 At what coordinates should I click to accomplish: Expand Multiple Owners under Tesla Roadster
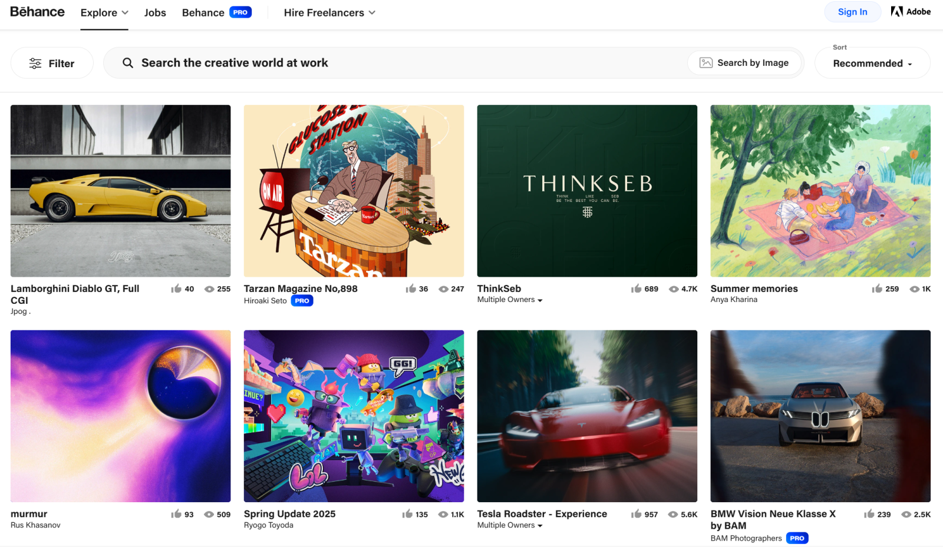(510, 525)
